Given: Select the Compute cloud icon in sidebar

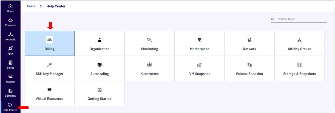Looking at the screenshot, I should coord(10,20).
